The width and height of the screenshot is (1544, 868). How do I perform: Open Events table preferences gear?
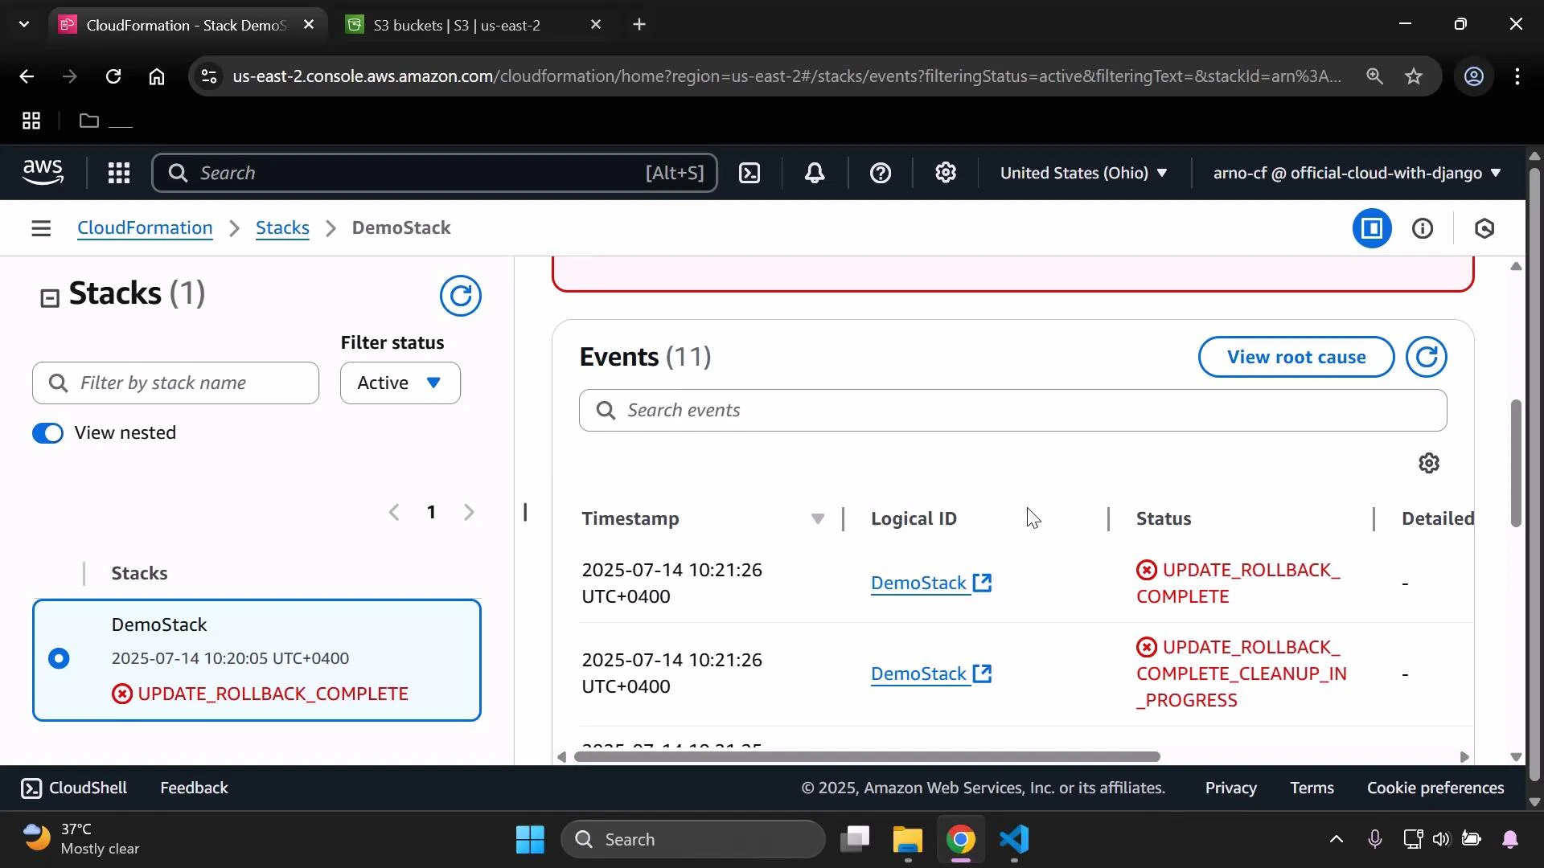pos(1429,463)
